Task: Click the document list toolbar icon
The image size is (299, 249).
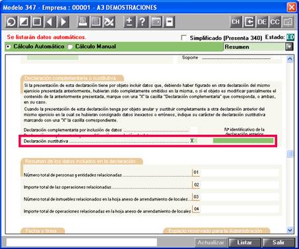Action: click(96, 22)
